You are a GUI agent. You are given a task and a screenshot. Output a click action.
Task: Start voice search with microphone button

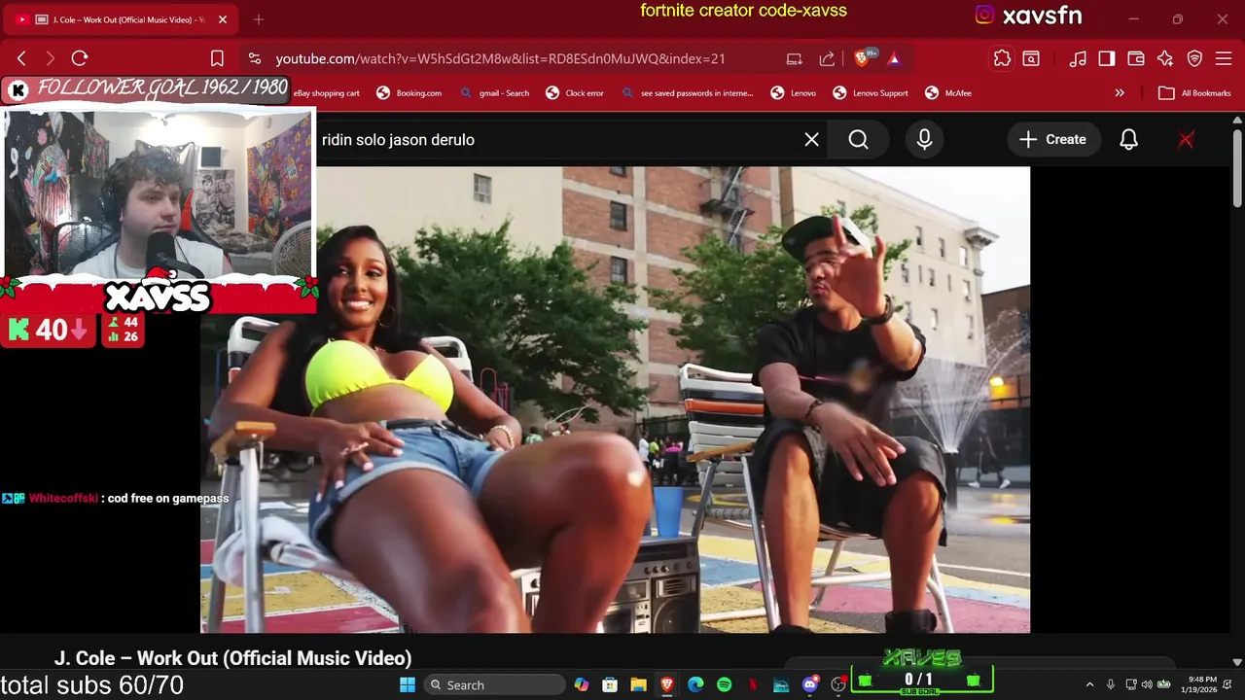924,140
